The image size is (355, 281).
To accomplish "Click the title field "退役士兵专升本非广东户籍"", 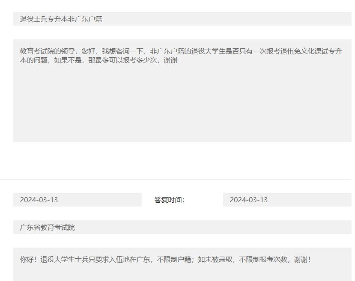I will coord(182,19).
